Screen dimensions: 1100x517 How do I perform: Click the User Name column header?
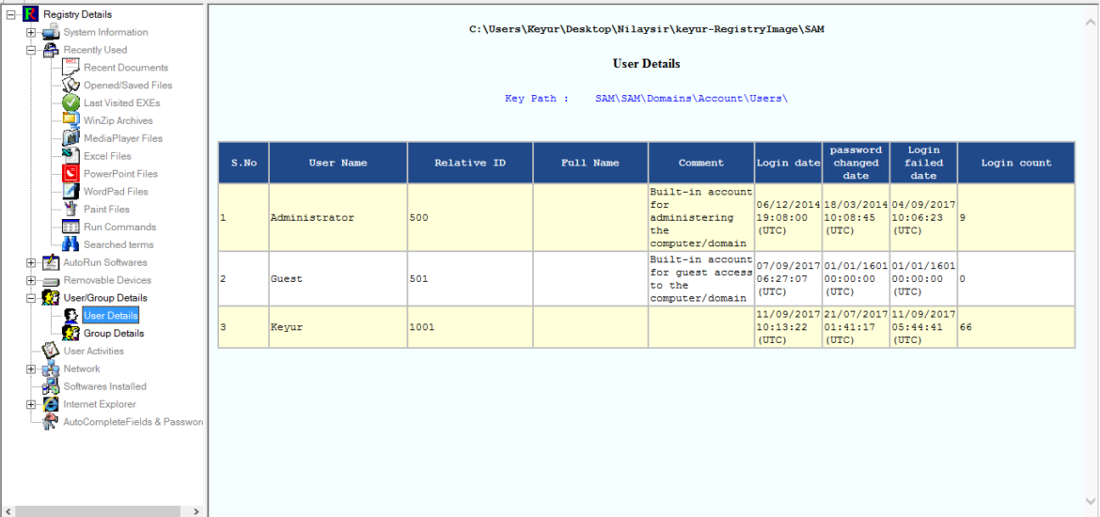pyautogui.click(x=338, y=163)
